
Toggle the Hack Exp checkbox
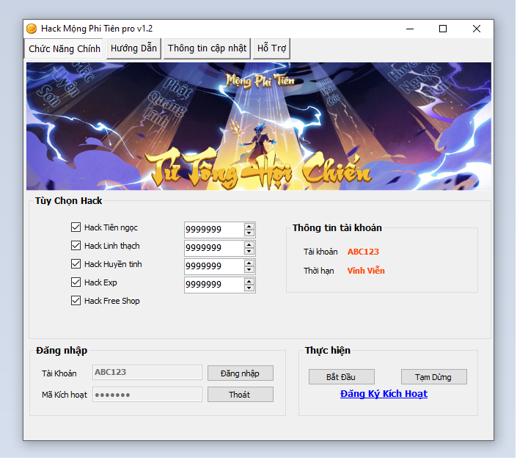tap(76, 282)
